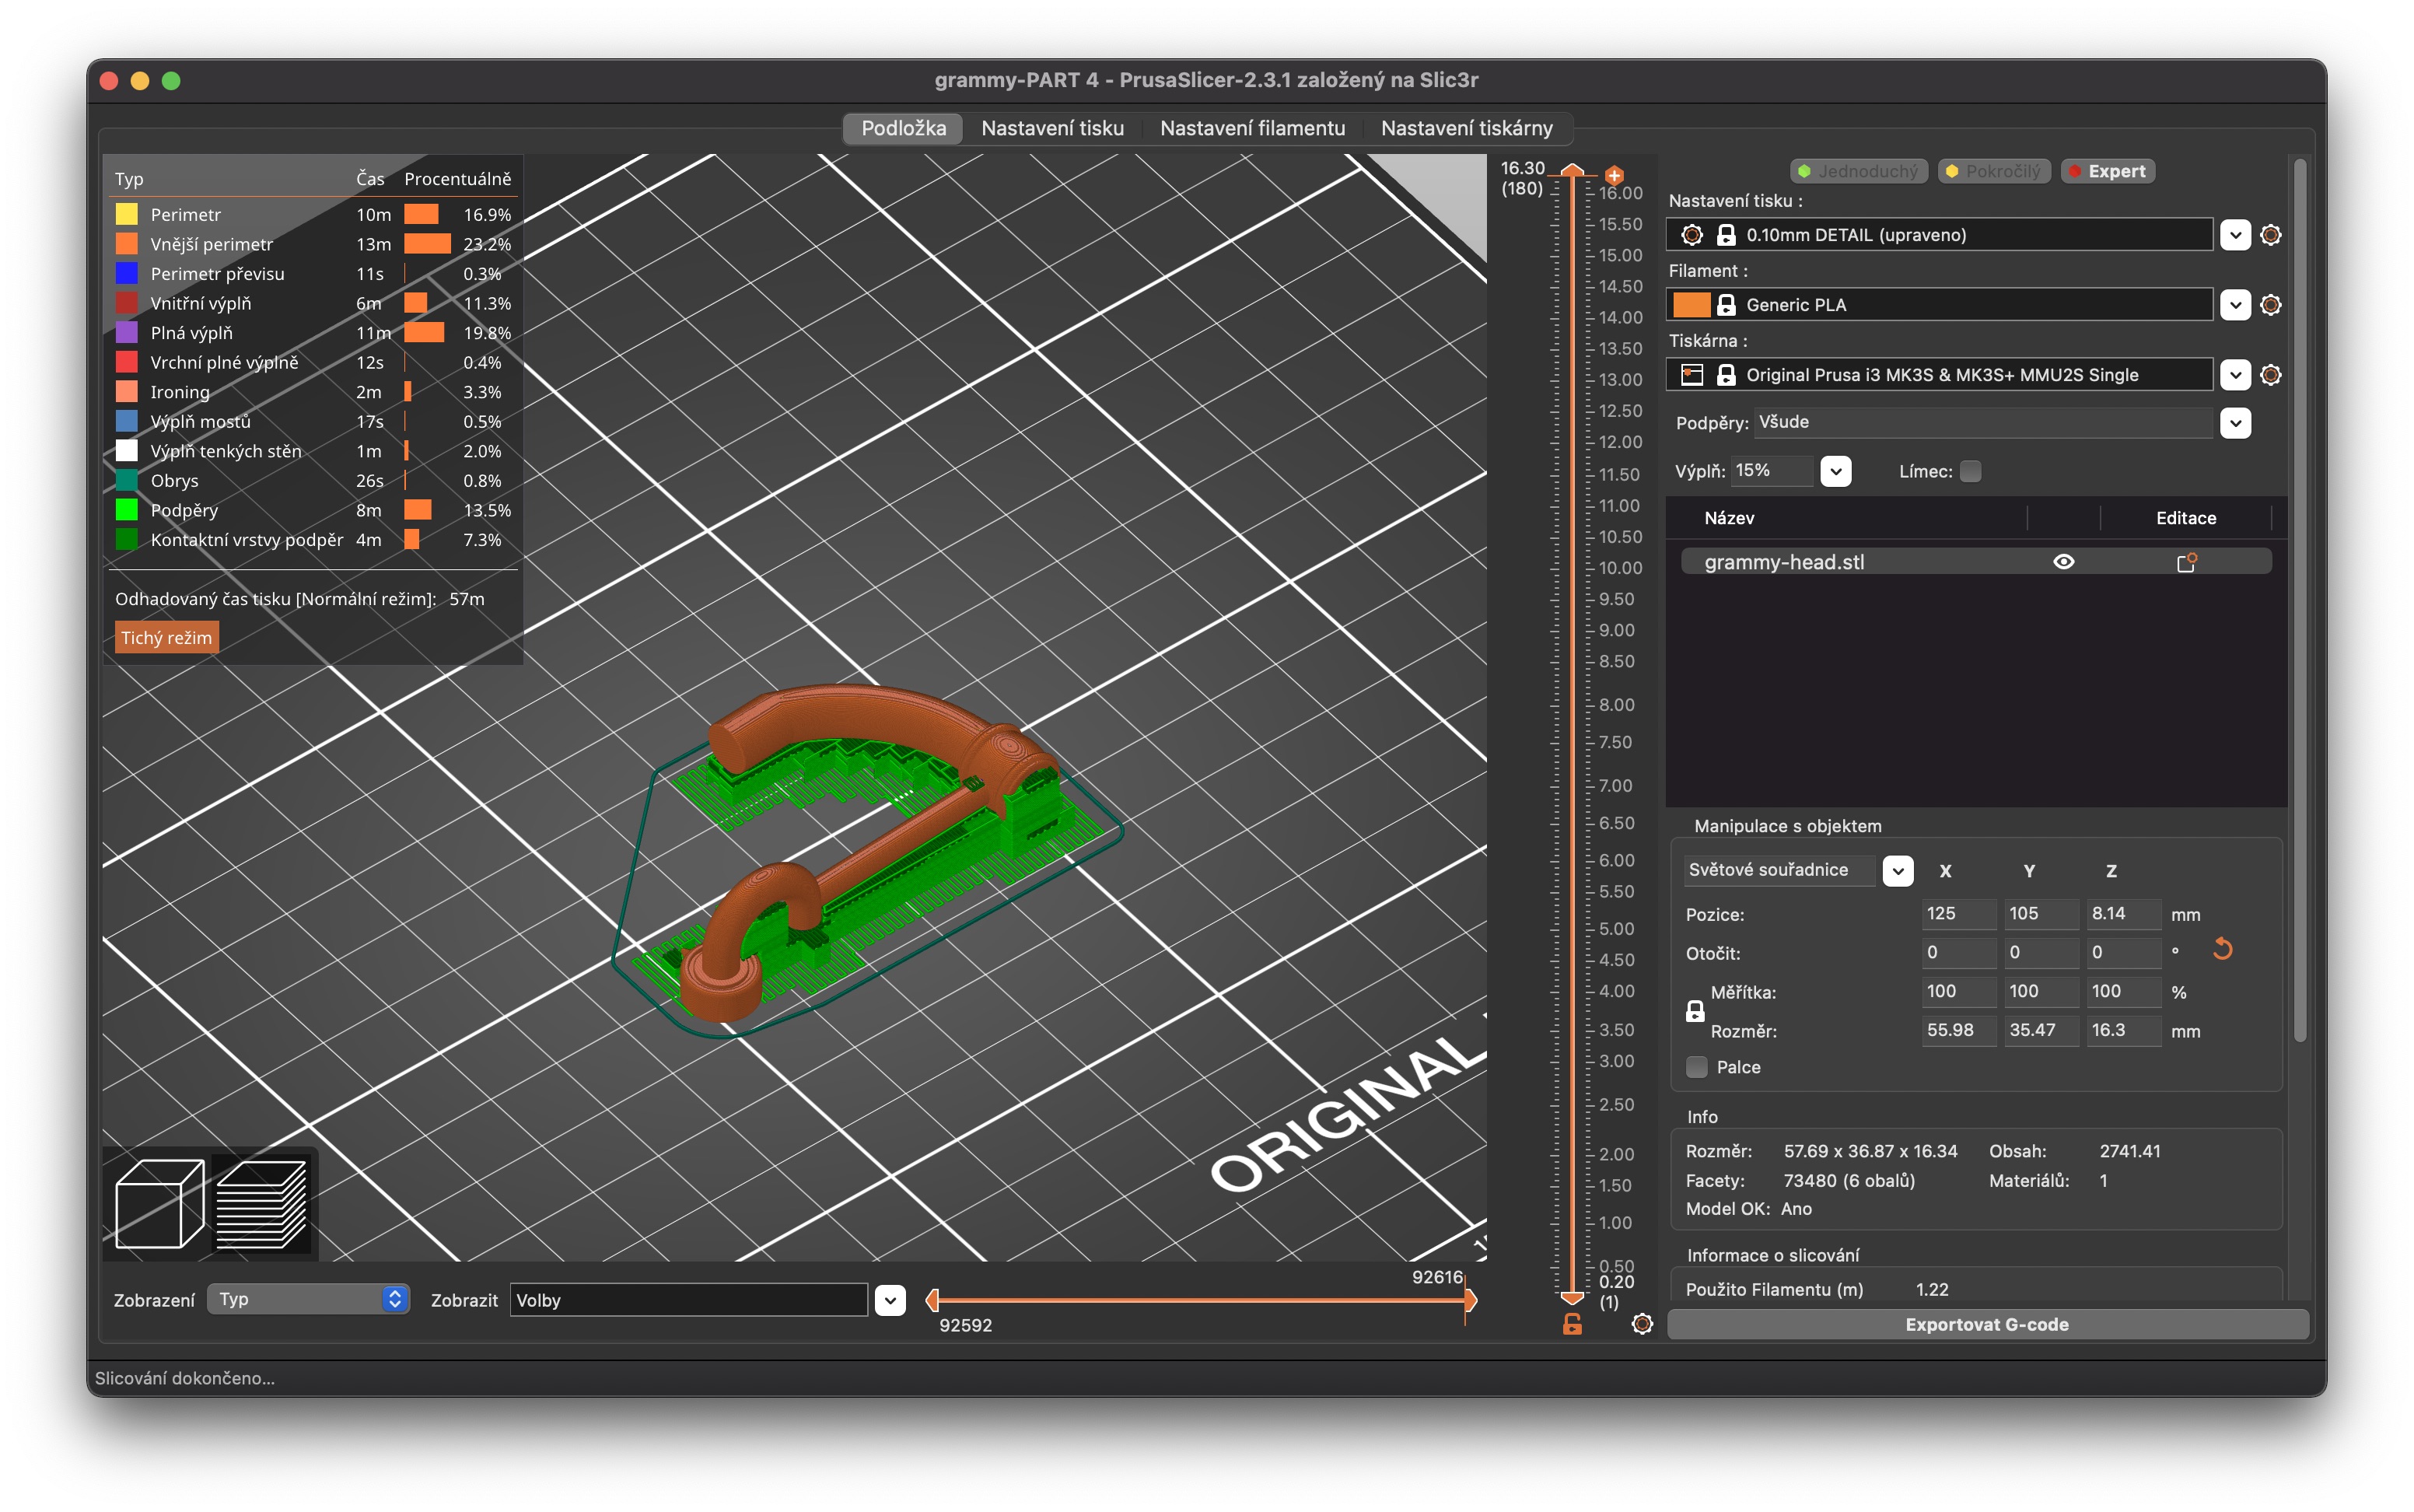Click the top handle of vertical layer slider
Screen dimensions: 2414x1512
(1573, 170)
